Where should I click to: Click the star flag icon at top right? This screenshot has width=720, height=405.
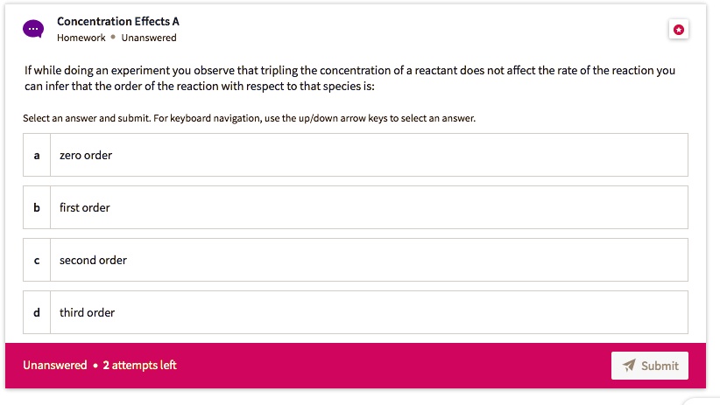[x=679, y=30]
